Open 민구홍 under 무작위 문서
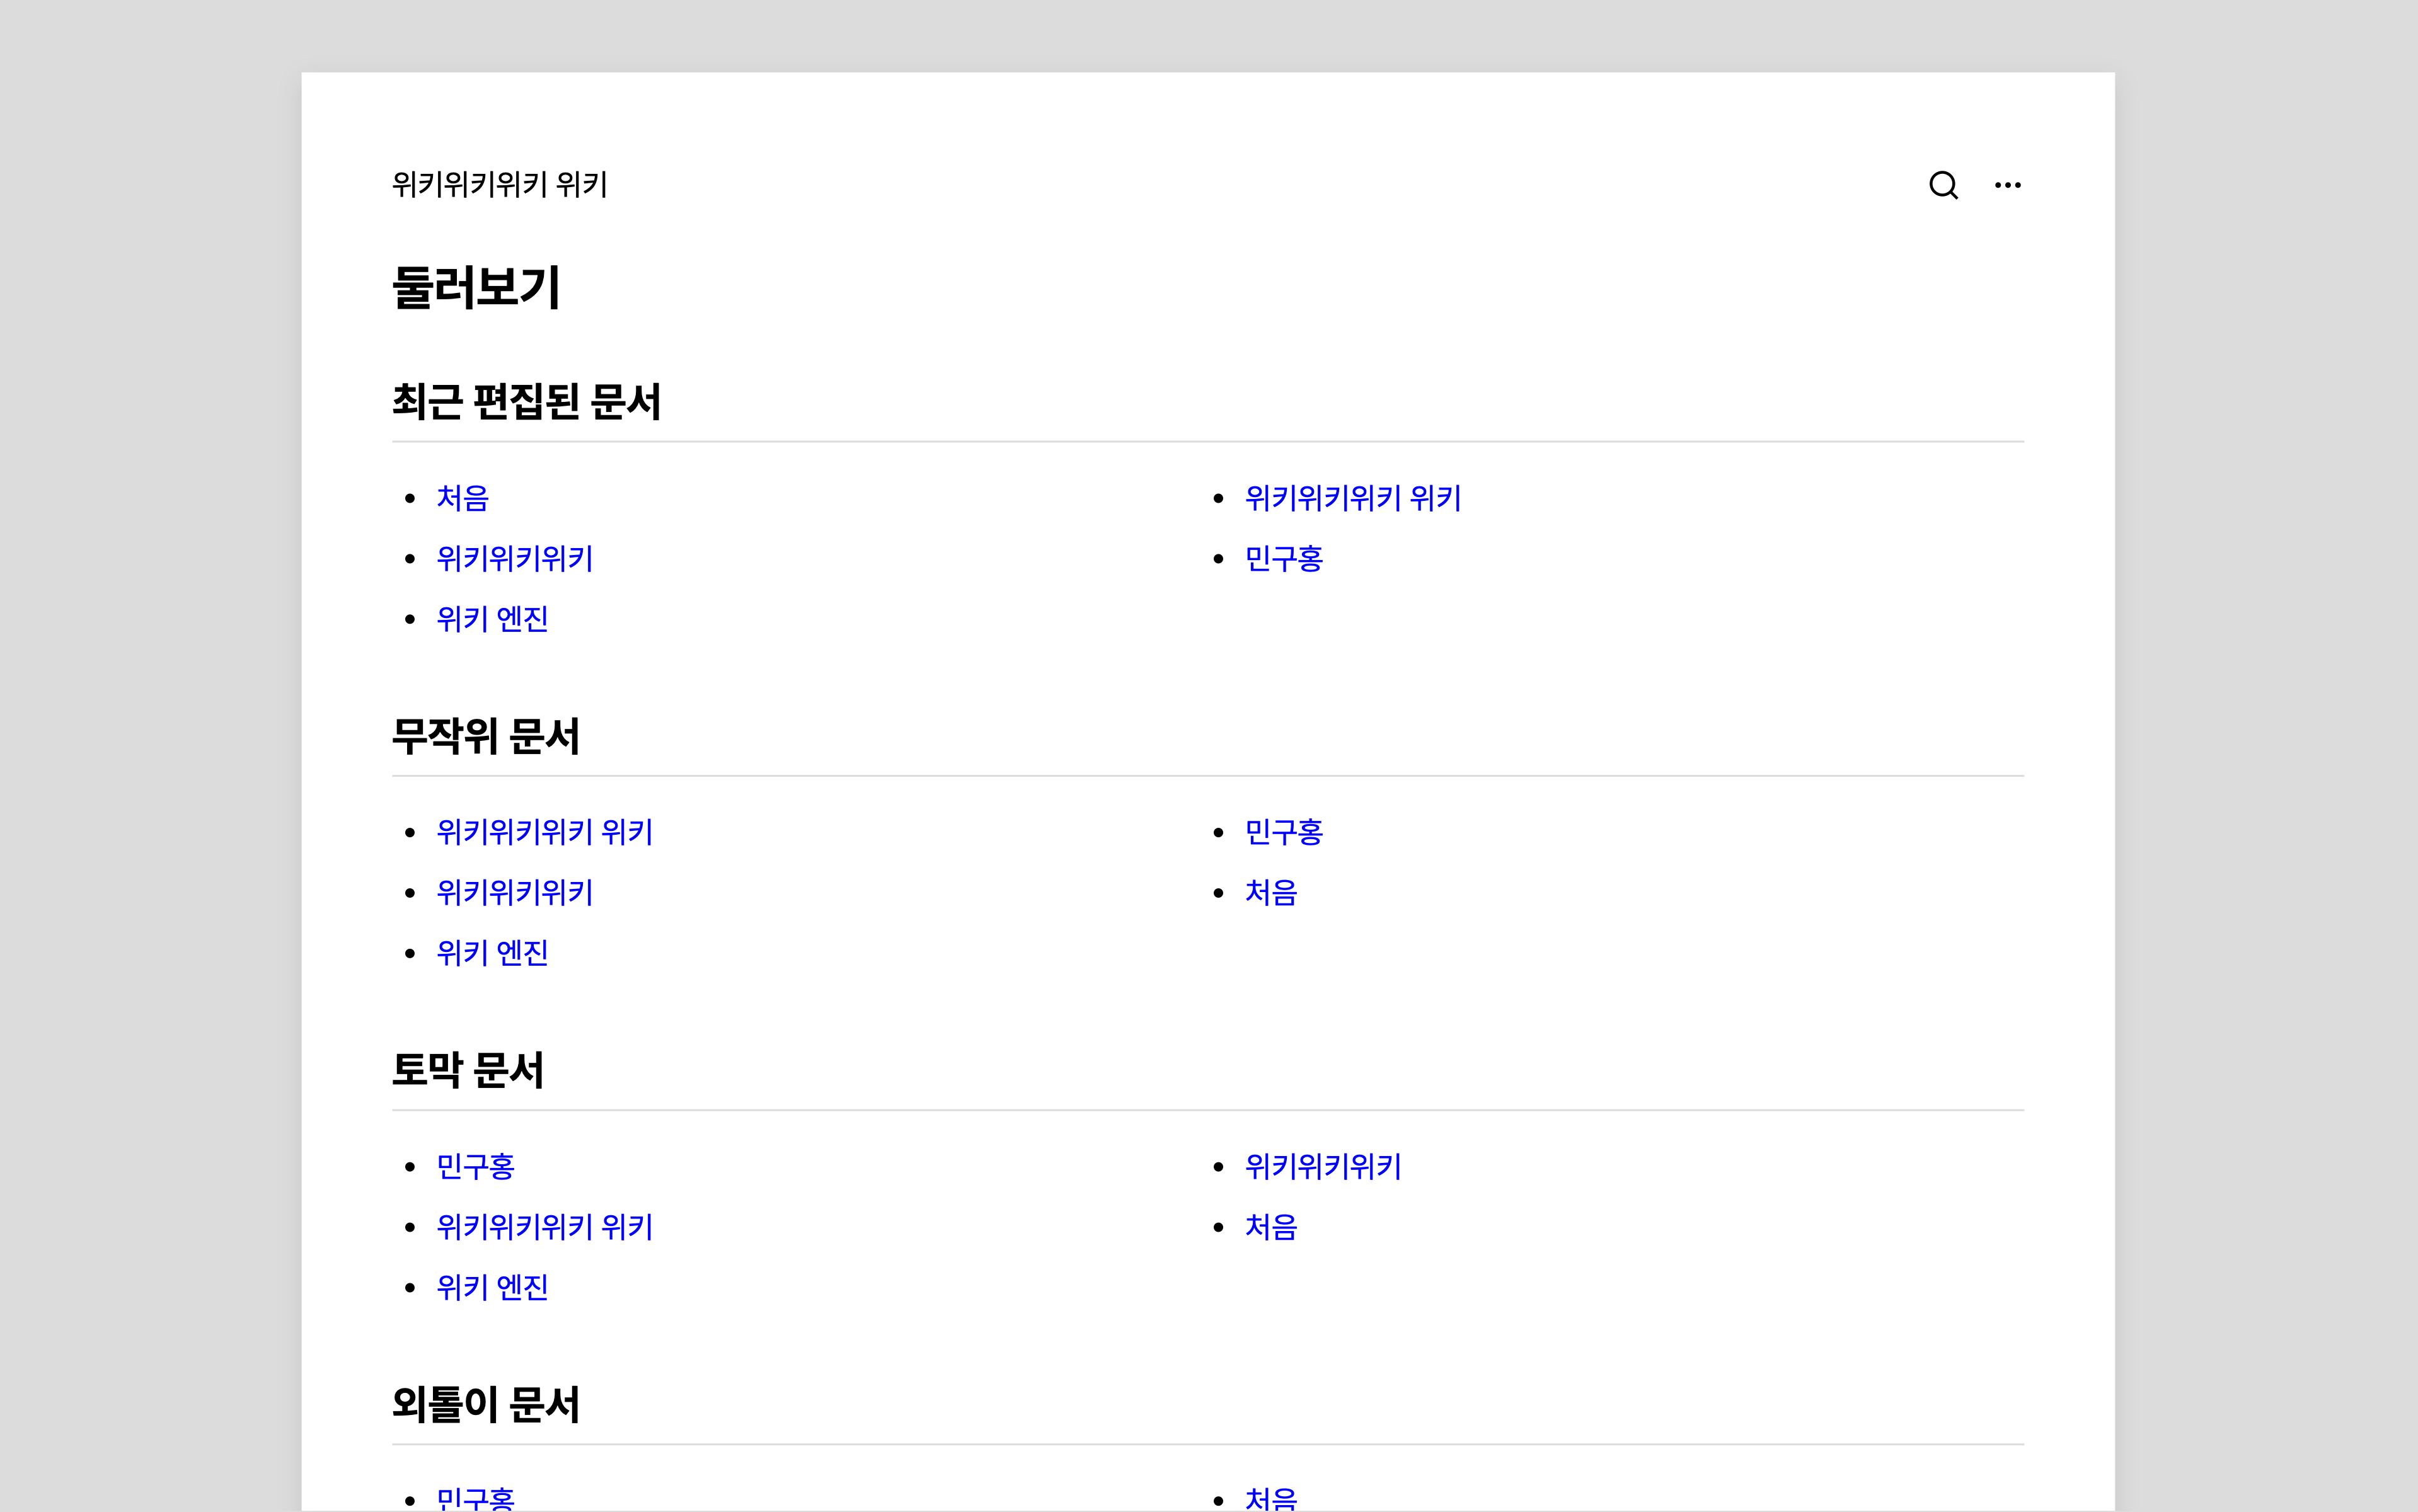 pos(1283,832)
